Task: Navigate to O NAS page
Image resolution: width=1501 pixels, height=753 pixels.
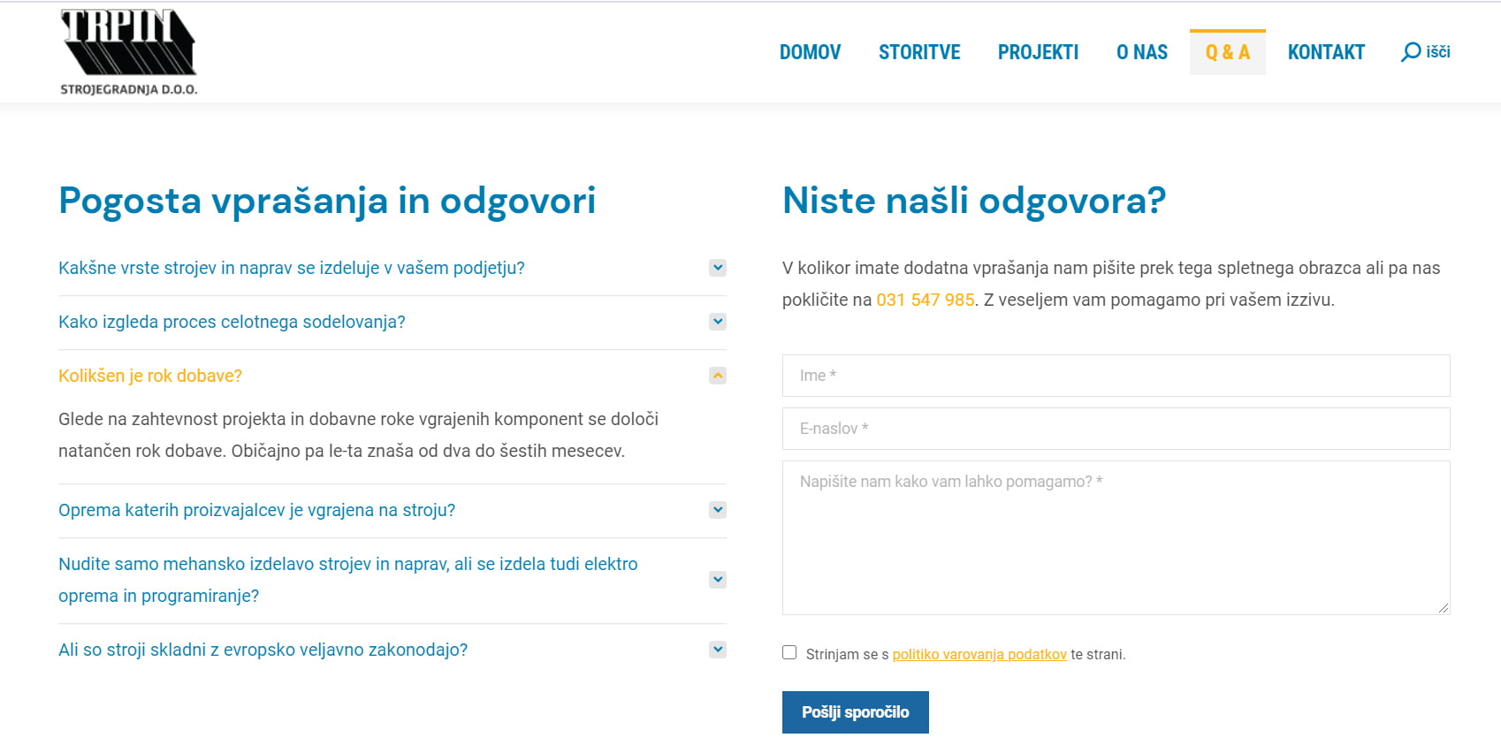Action: [x=1141, y=52]
